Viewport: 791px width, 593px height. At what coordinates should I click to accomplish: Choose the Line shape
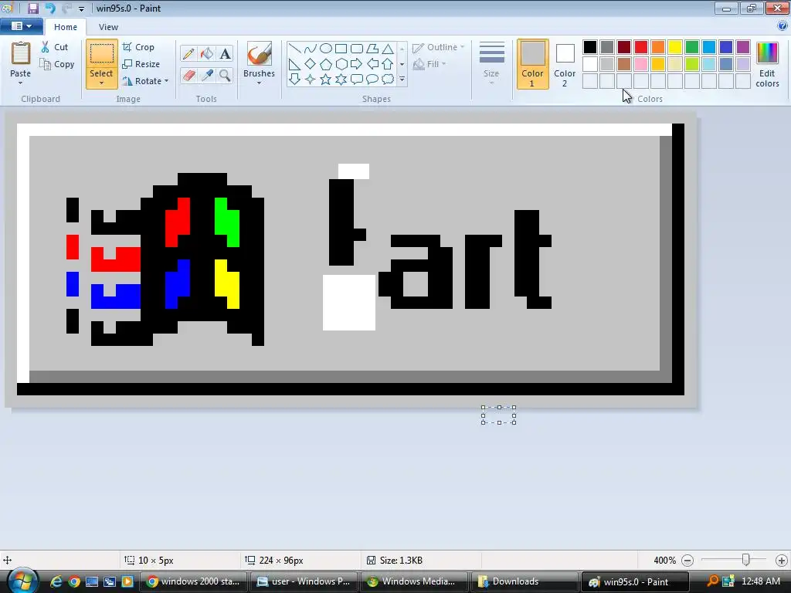[294, 49]
